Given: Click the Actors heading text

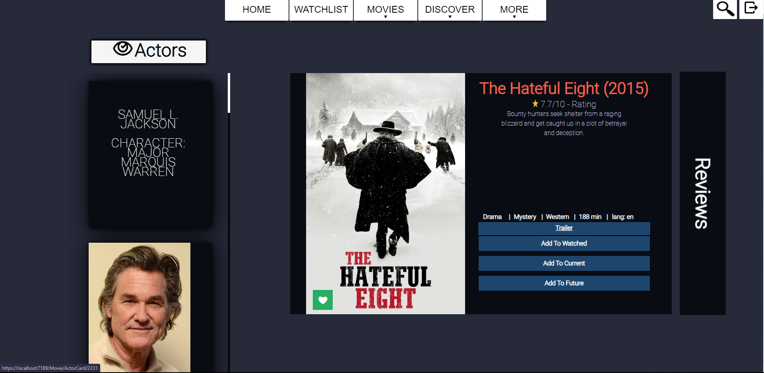Looking at the screenshot, I should 161,50.
